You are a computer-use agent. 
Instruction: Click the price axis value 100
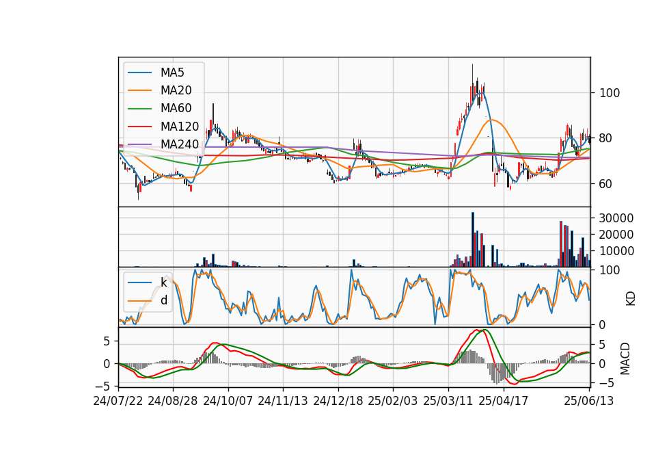pos(610,93)
